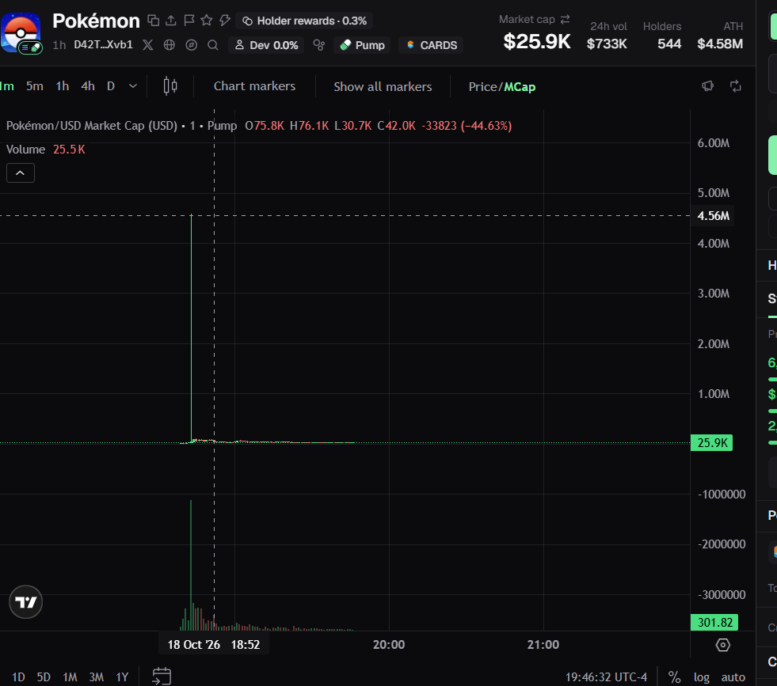Click the tall green spike candle

tap(191, 328)
